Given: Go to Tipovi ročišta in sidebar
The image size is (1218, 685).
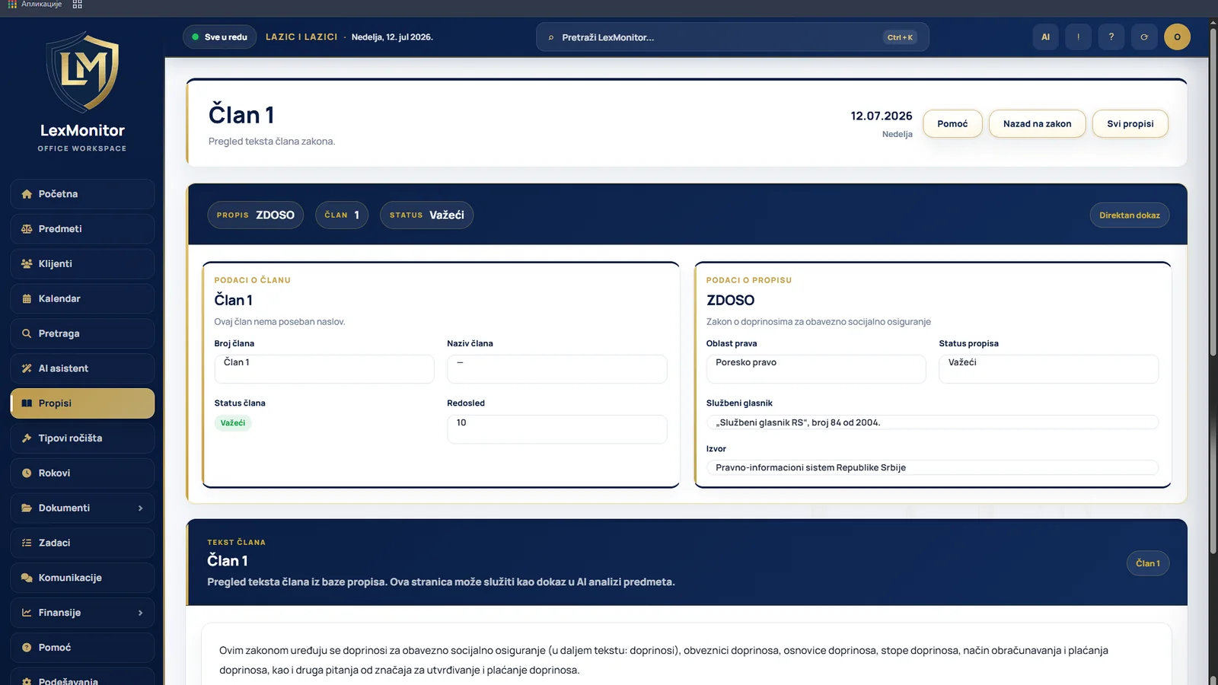Looking at the screenshot, I should (82, 438).
